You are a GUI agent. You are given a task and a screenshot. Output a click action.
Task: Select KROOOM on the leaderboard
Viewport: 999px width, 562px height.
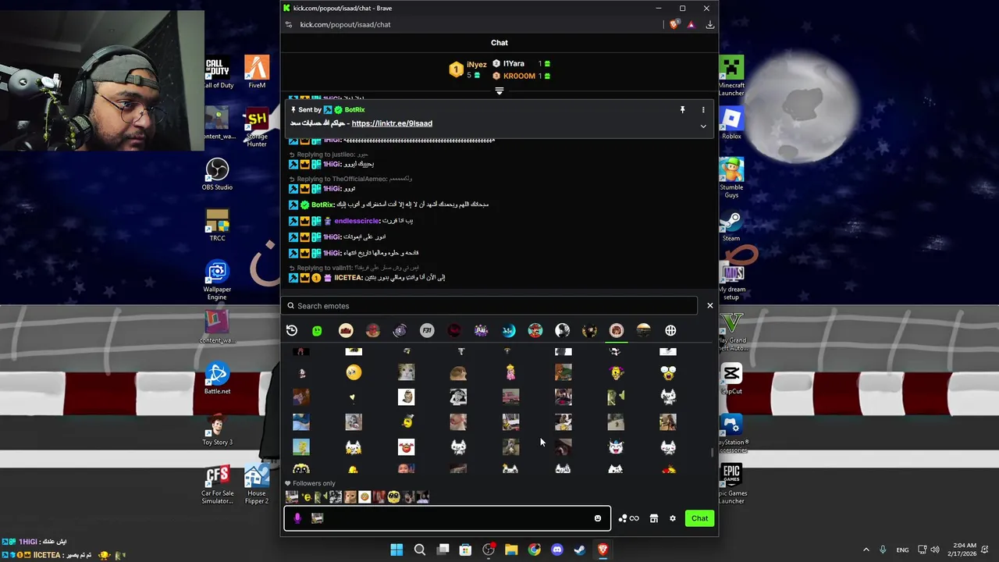click(x=519, y=76)
